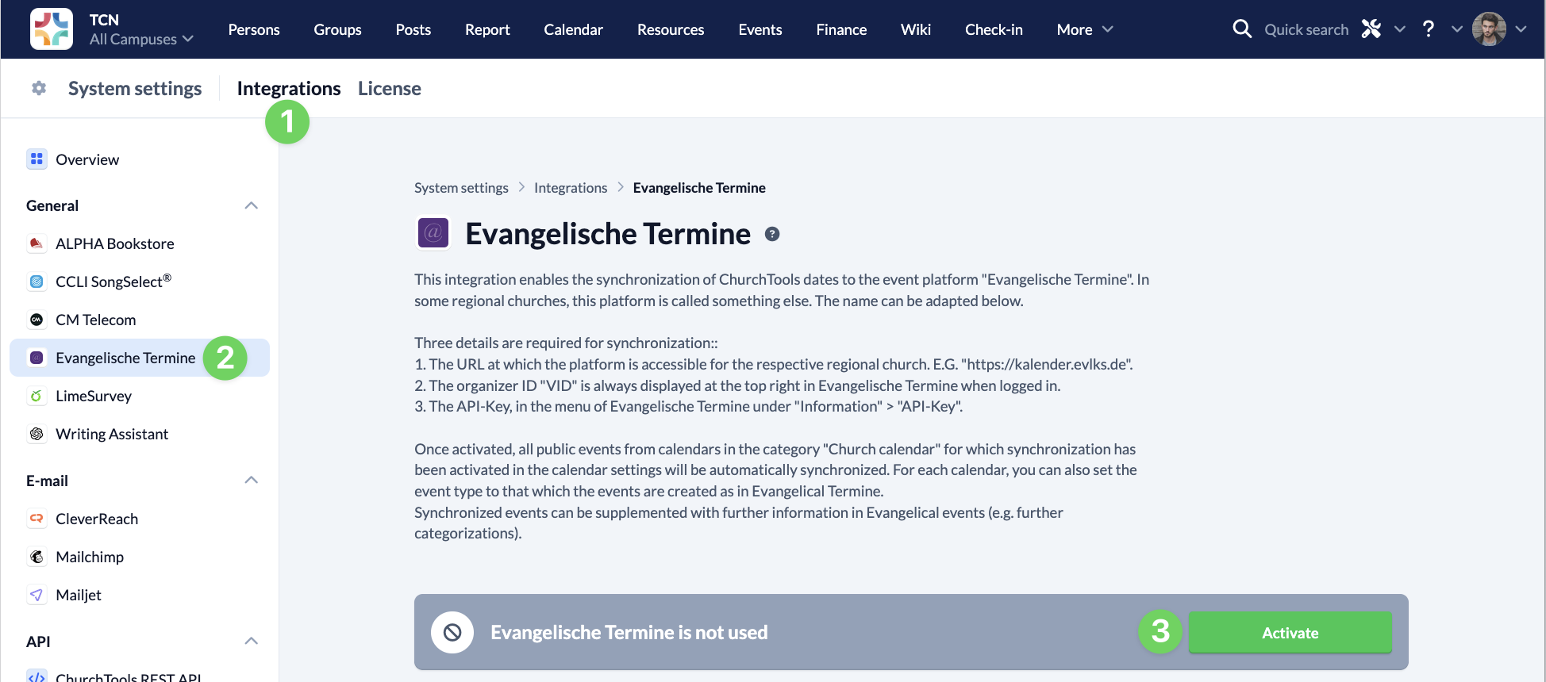Click the not-used status icon

click(452, 632)
